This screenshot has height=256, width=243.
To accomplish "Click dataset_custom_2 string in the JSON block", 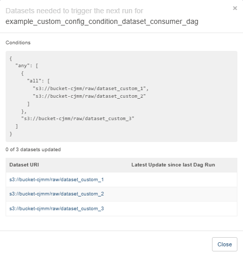I will coord(89,96).
